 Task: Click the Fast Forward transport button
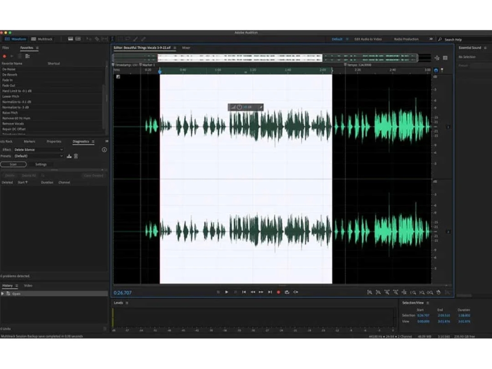pos(261,292)
